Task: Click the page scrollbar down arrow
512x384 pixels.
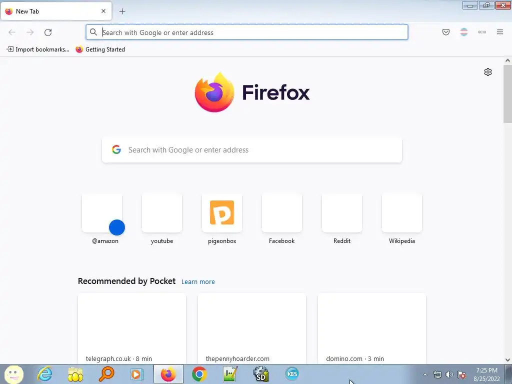Action: point(507,360)
